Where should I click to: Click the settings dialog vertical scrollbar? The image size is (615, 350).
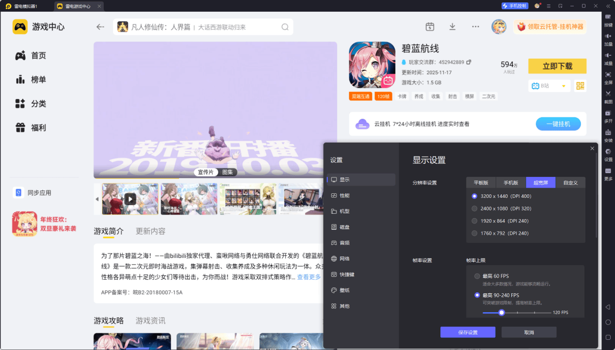click(x=597, y=196)
